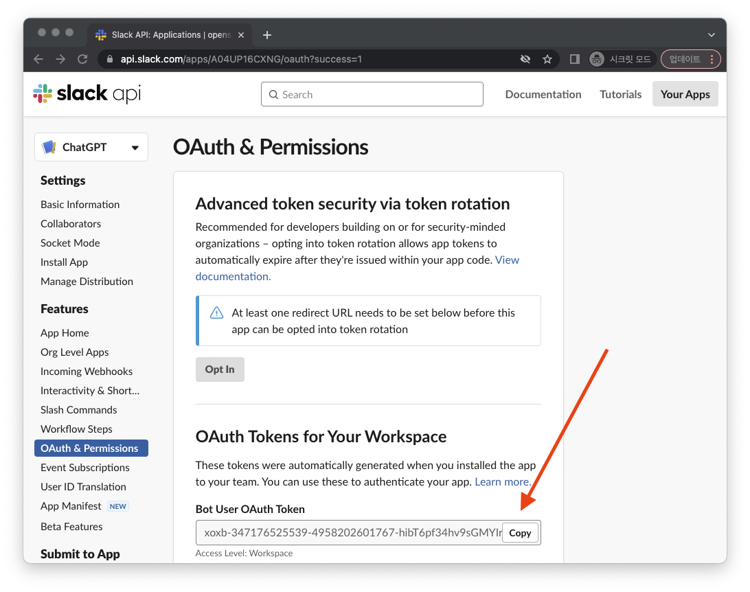Viewport: 750px width, 592px height.
Task: Open Socket Mode settings
Action: click(70, 242)
